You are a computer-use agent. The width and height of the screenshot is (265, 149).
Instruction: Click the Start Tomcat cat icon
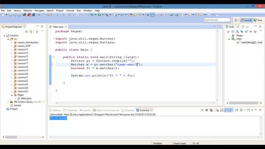[x=24, y=15]
